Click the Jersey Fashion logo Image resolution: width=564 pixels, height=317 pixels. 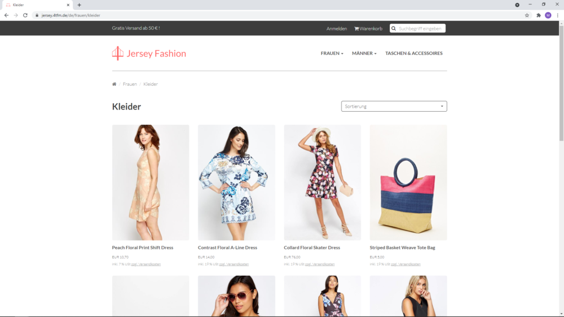tap(149, 53)
